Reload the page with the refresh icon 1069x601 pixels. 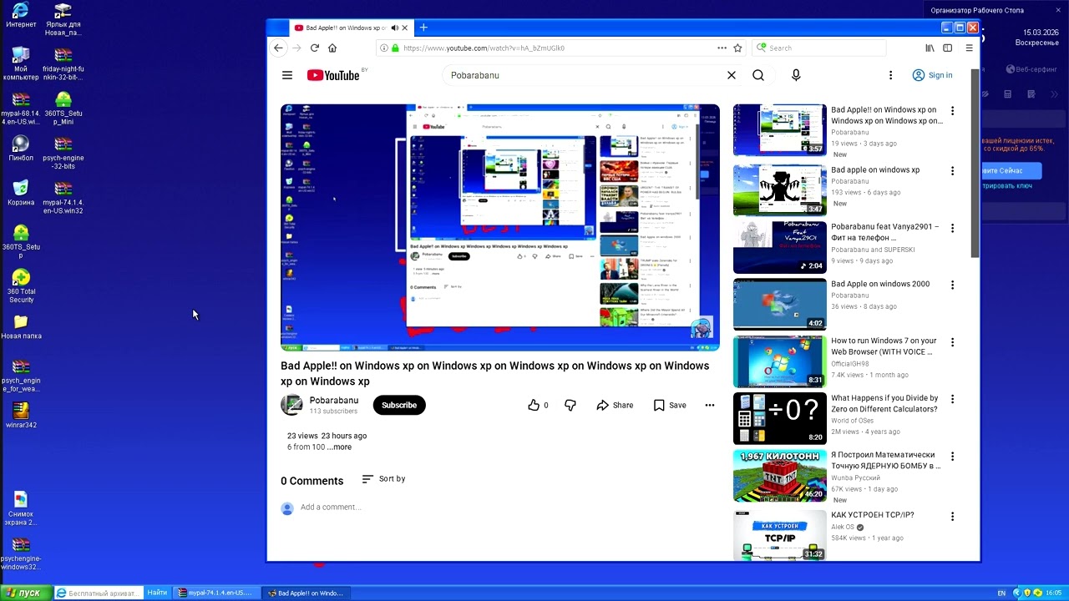click(314, 48)
